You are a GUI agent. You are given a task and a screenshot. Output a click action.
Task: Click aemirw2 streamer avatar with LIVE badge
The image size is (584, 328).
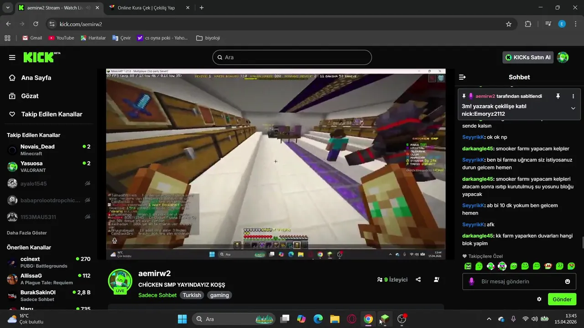pyautogui.click(x=120, y=281)
